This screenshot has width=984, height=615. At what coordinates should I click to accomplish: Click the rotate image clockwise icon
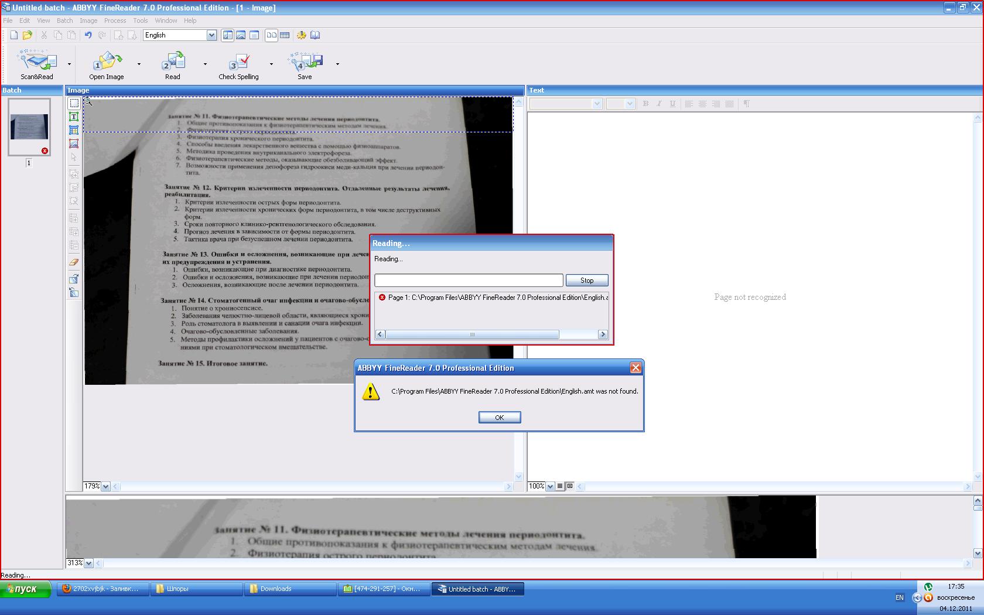click(x=74, y=279)
